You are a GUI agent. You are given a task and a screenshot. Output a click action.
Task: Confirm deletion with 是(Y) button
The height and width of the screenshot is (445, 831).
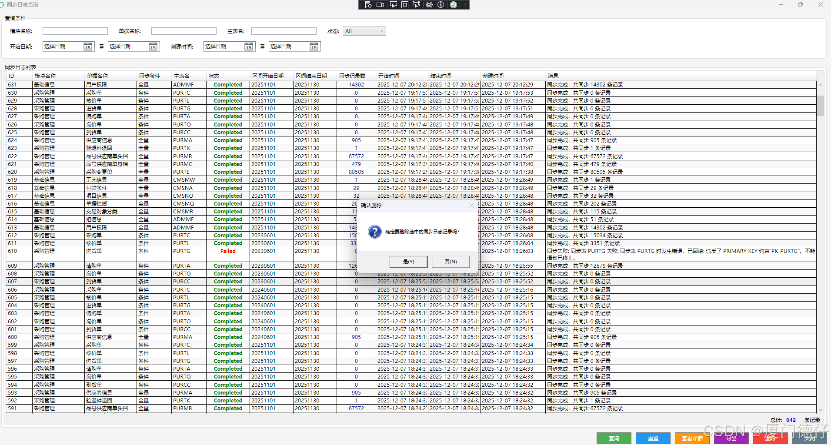coord(409,262)
